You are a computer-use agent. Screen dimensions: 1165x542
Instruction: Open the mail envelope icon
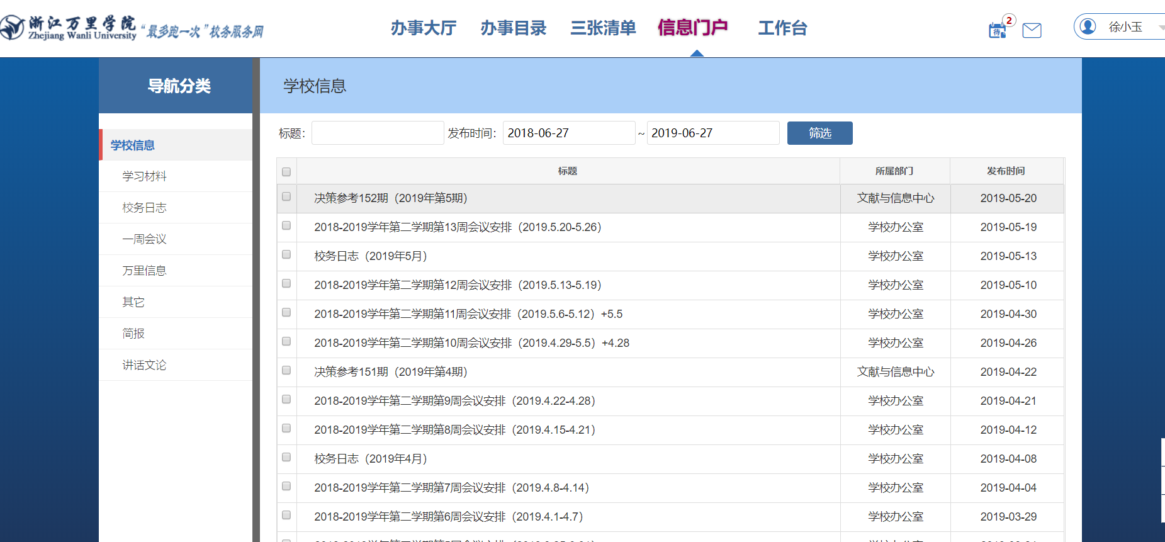[1032, 30]
